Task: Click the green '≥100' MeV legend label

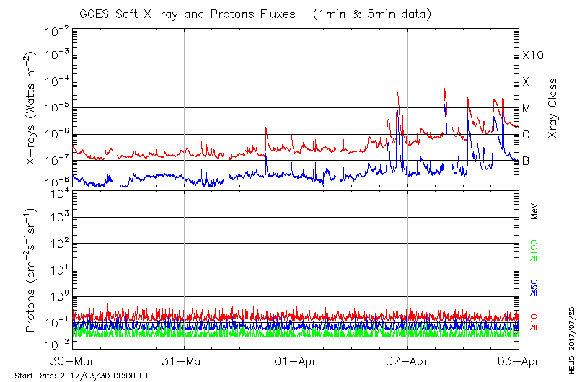Action: click(534, 254)
